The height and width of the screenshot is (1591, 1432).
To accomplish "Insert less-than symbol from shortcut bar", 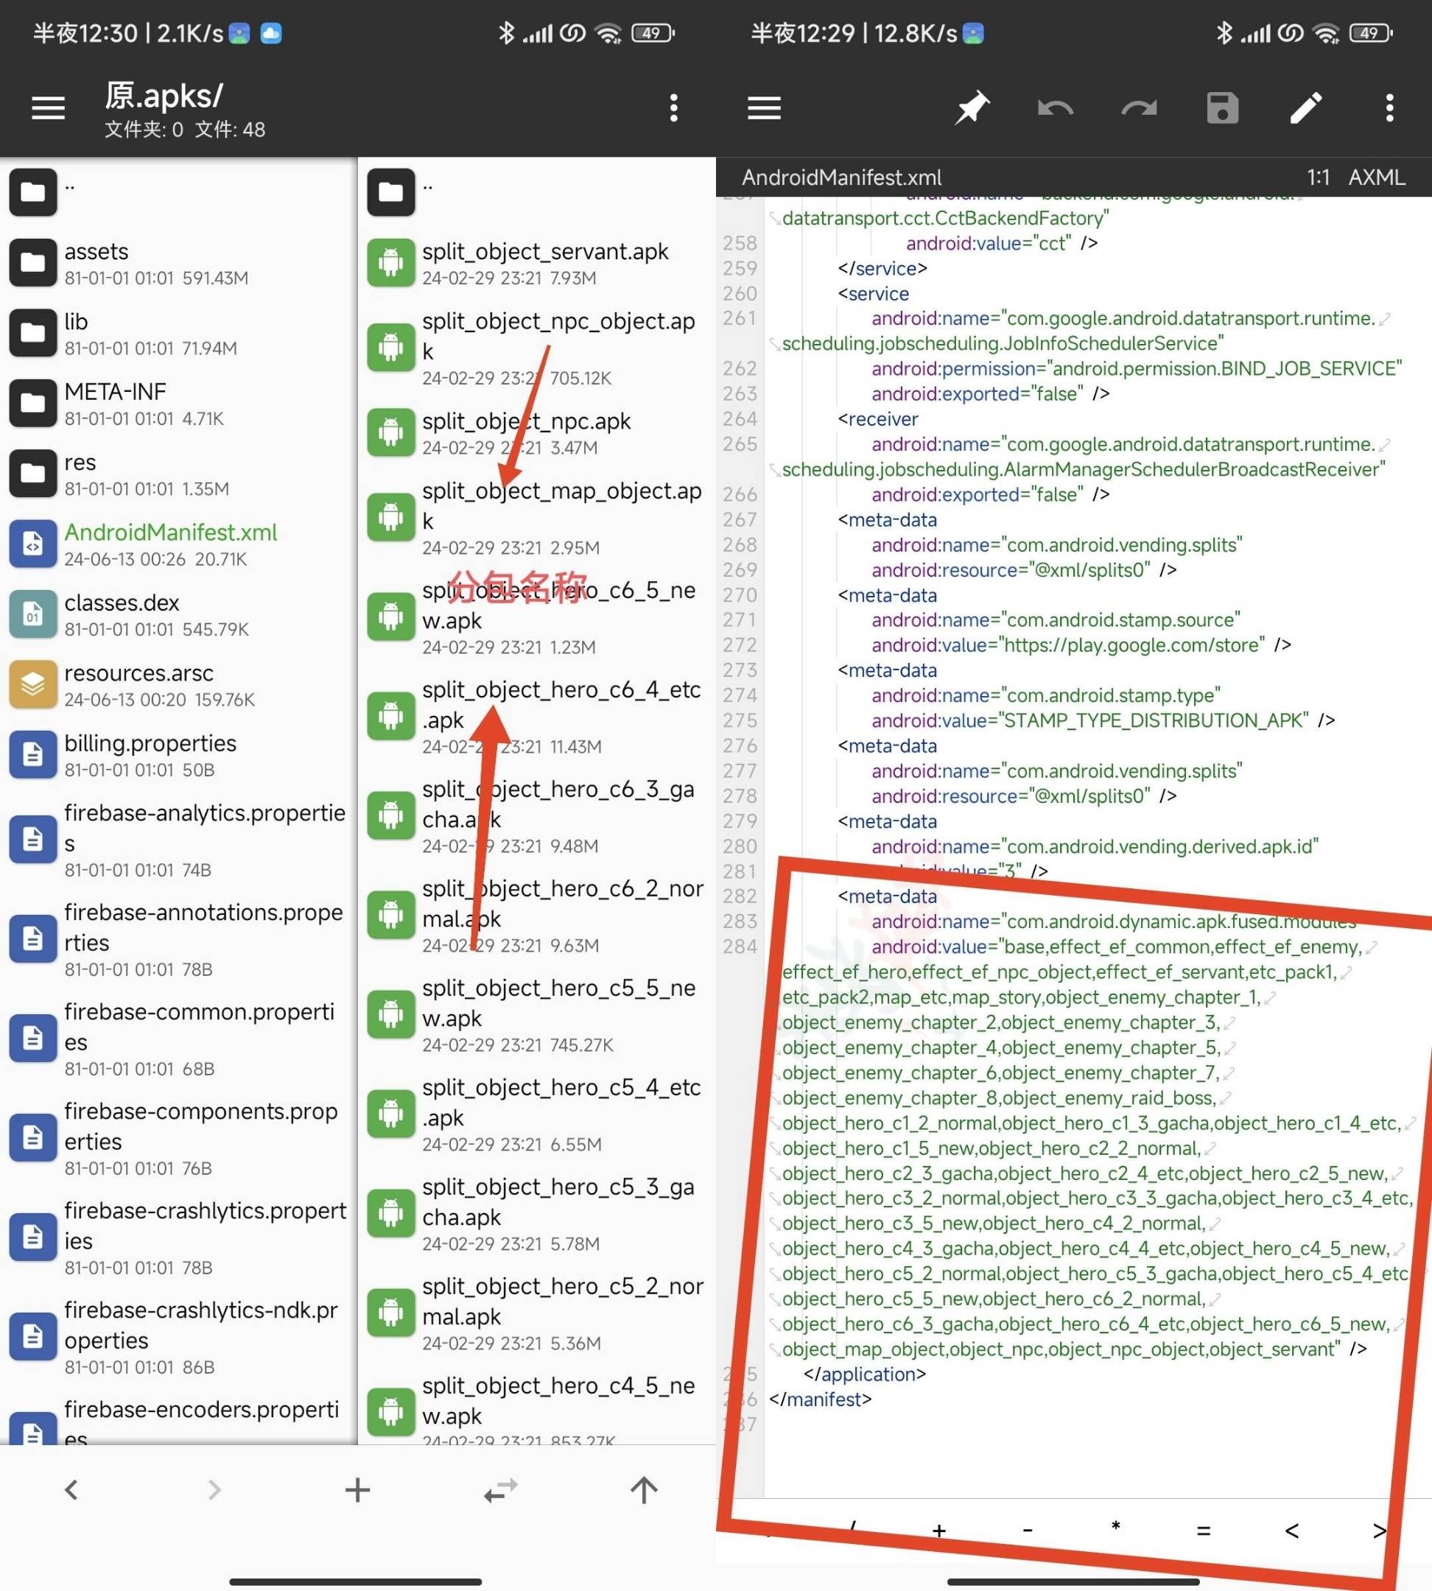I will (x=1291, y=1531).
